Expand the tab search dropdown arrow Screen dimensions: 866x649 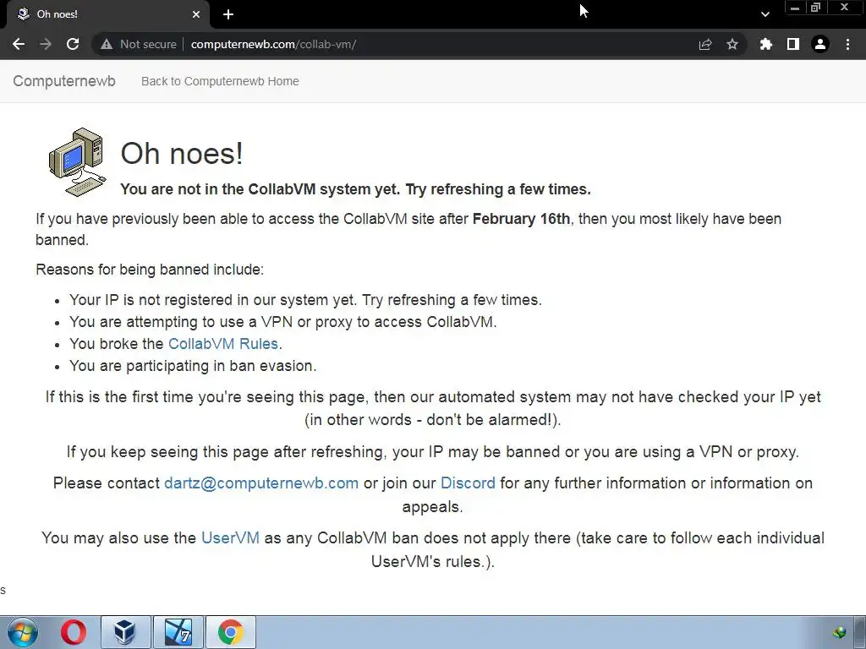[x=765, y=14]
